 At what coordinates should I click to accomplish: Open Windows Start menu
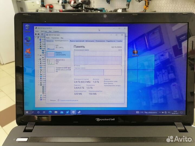[x=27, y=112]
